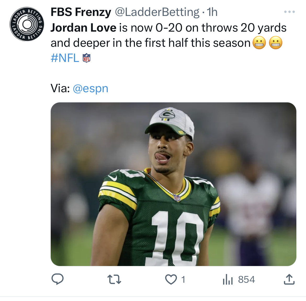Select the bold Jordan Love text
This screenshot has width=306, height=301.
(83, 27)
